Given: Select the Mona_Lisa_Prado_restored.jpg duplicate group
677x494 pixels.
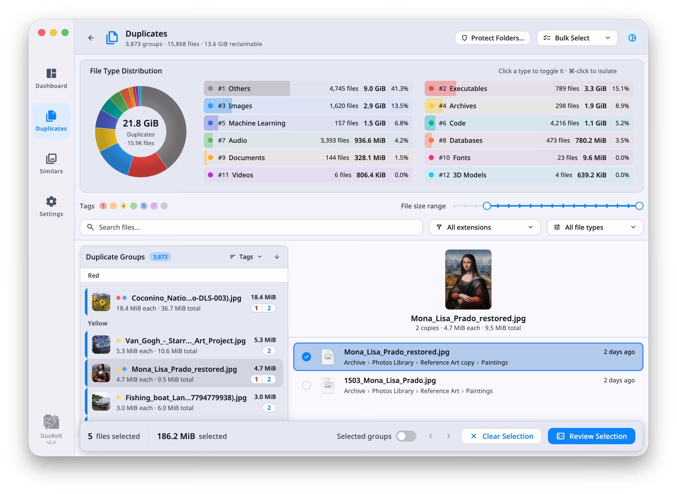Looking at the screenshot, I should [184, 374].
